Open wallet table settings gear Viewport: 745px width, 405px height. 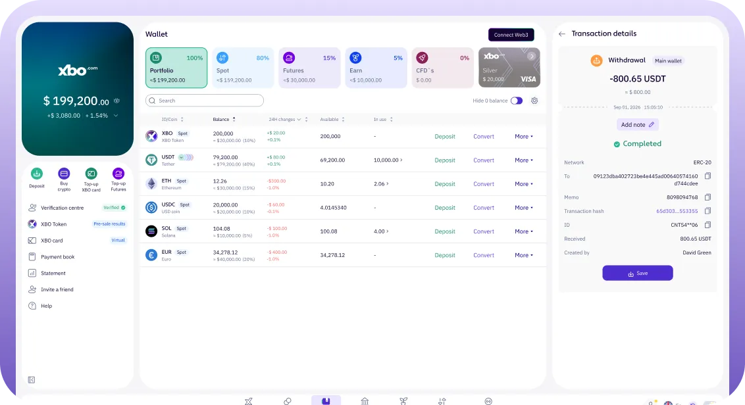coord(534,101)
